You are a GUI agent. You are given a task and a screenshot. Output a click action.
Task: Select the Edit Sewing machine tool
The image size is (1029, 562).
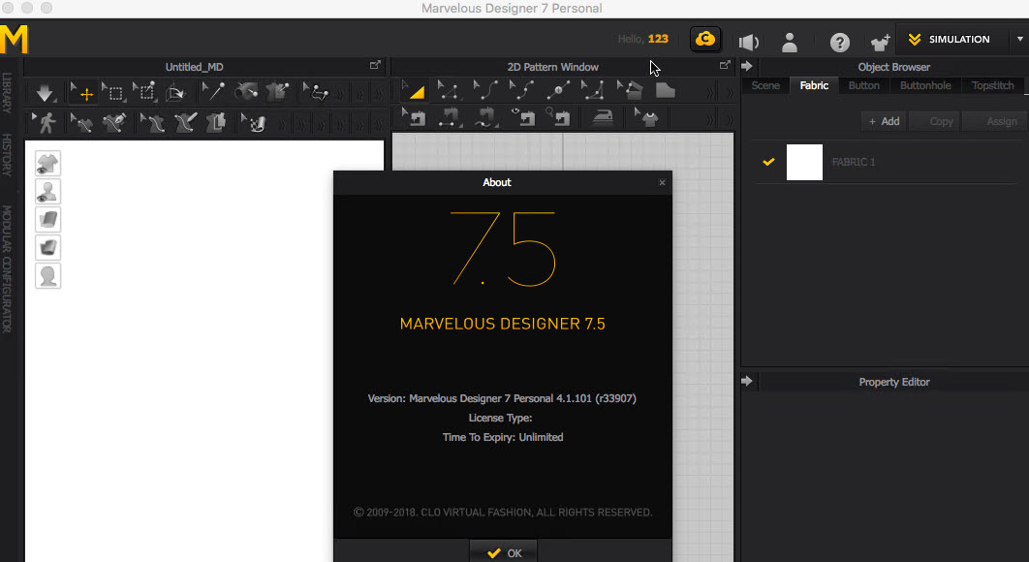[x=414, y=118]
